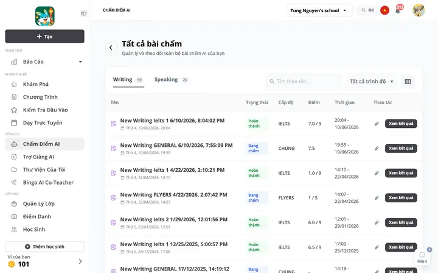Open New Writing GENERAL 6/10/2026 row title

pyautogui.click(x=176, y=145)
